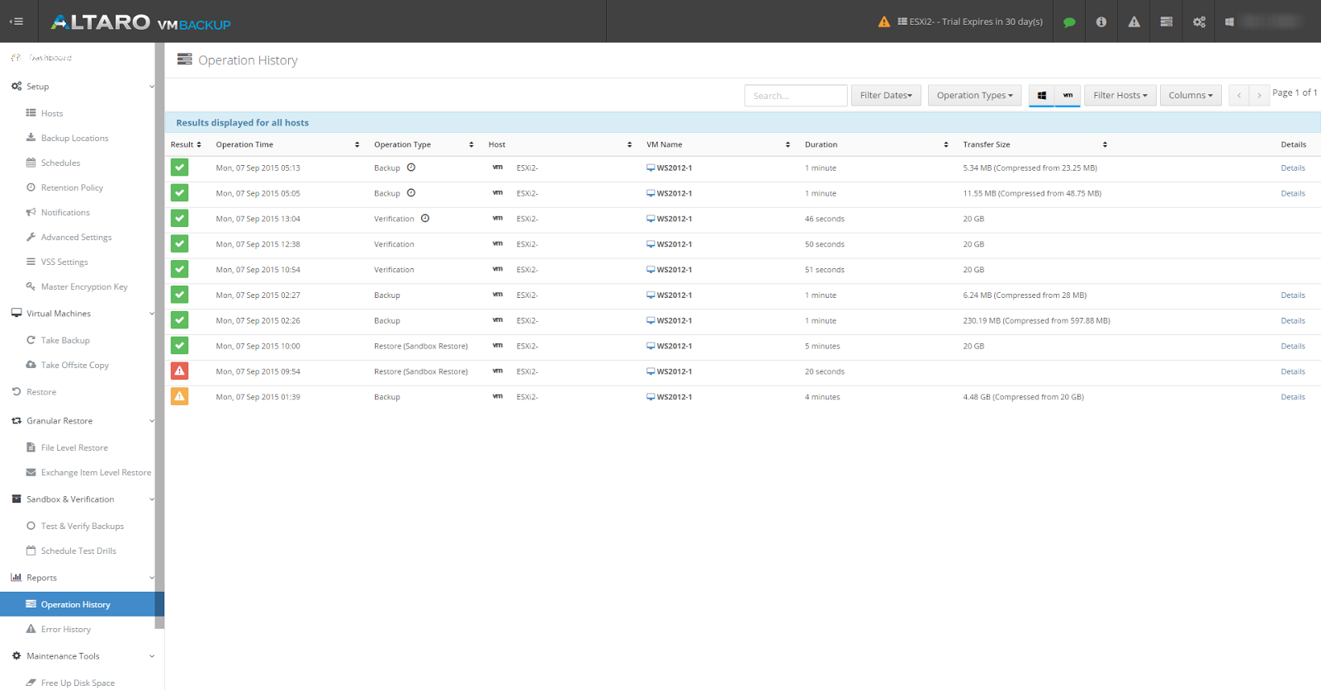Open File Level Restore in the sidebar

pos(74,448)
